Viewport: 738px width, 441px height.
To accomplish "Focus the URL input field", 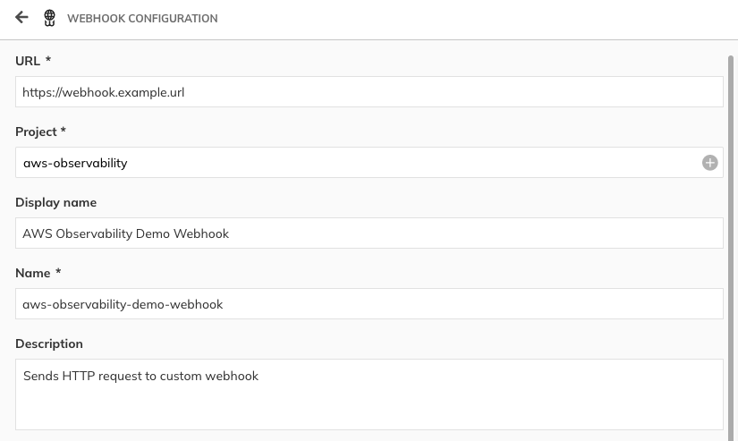I will click(x=369, y=92).
